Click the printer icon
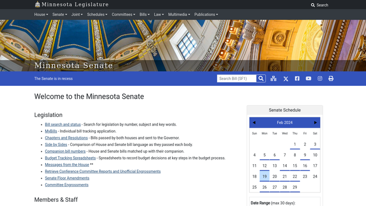This screenshot has width=366, height=206. (x=331, y=78)
